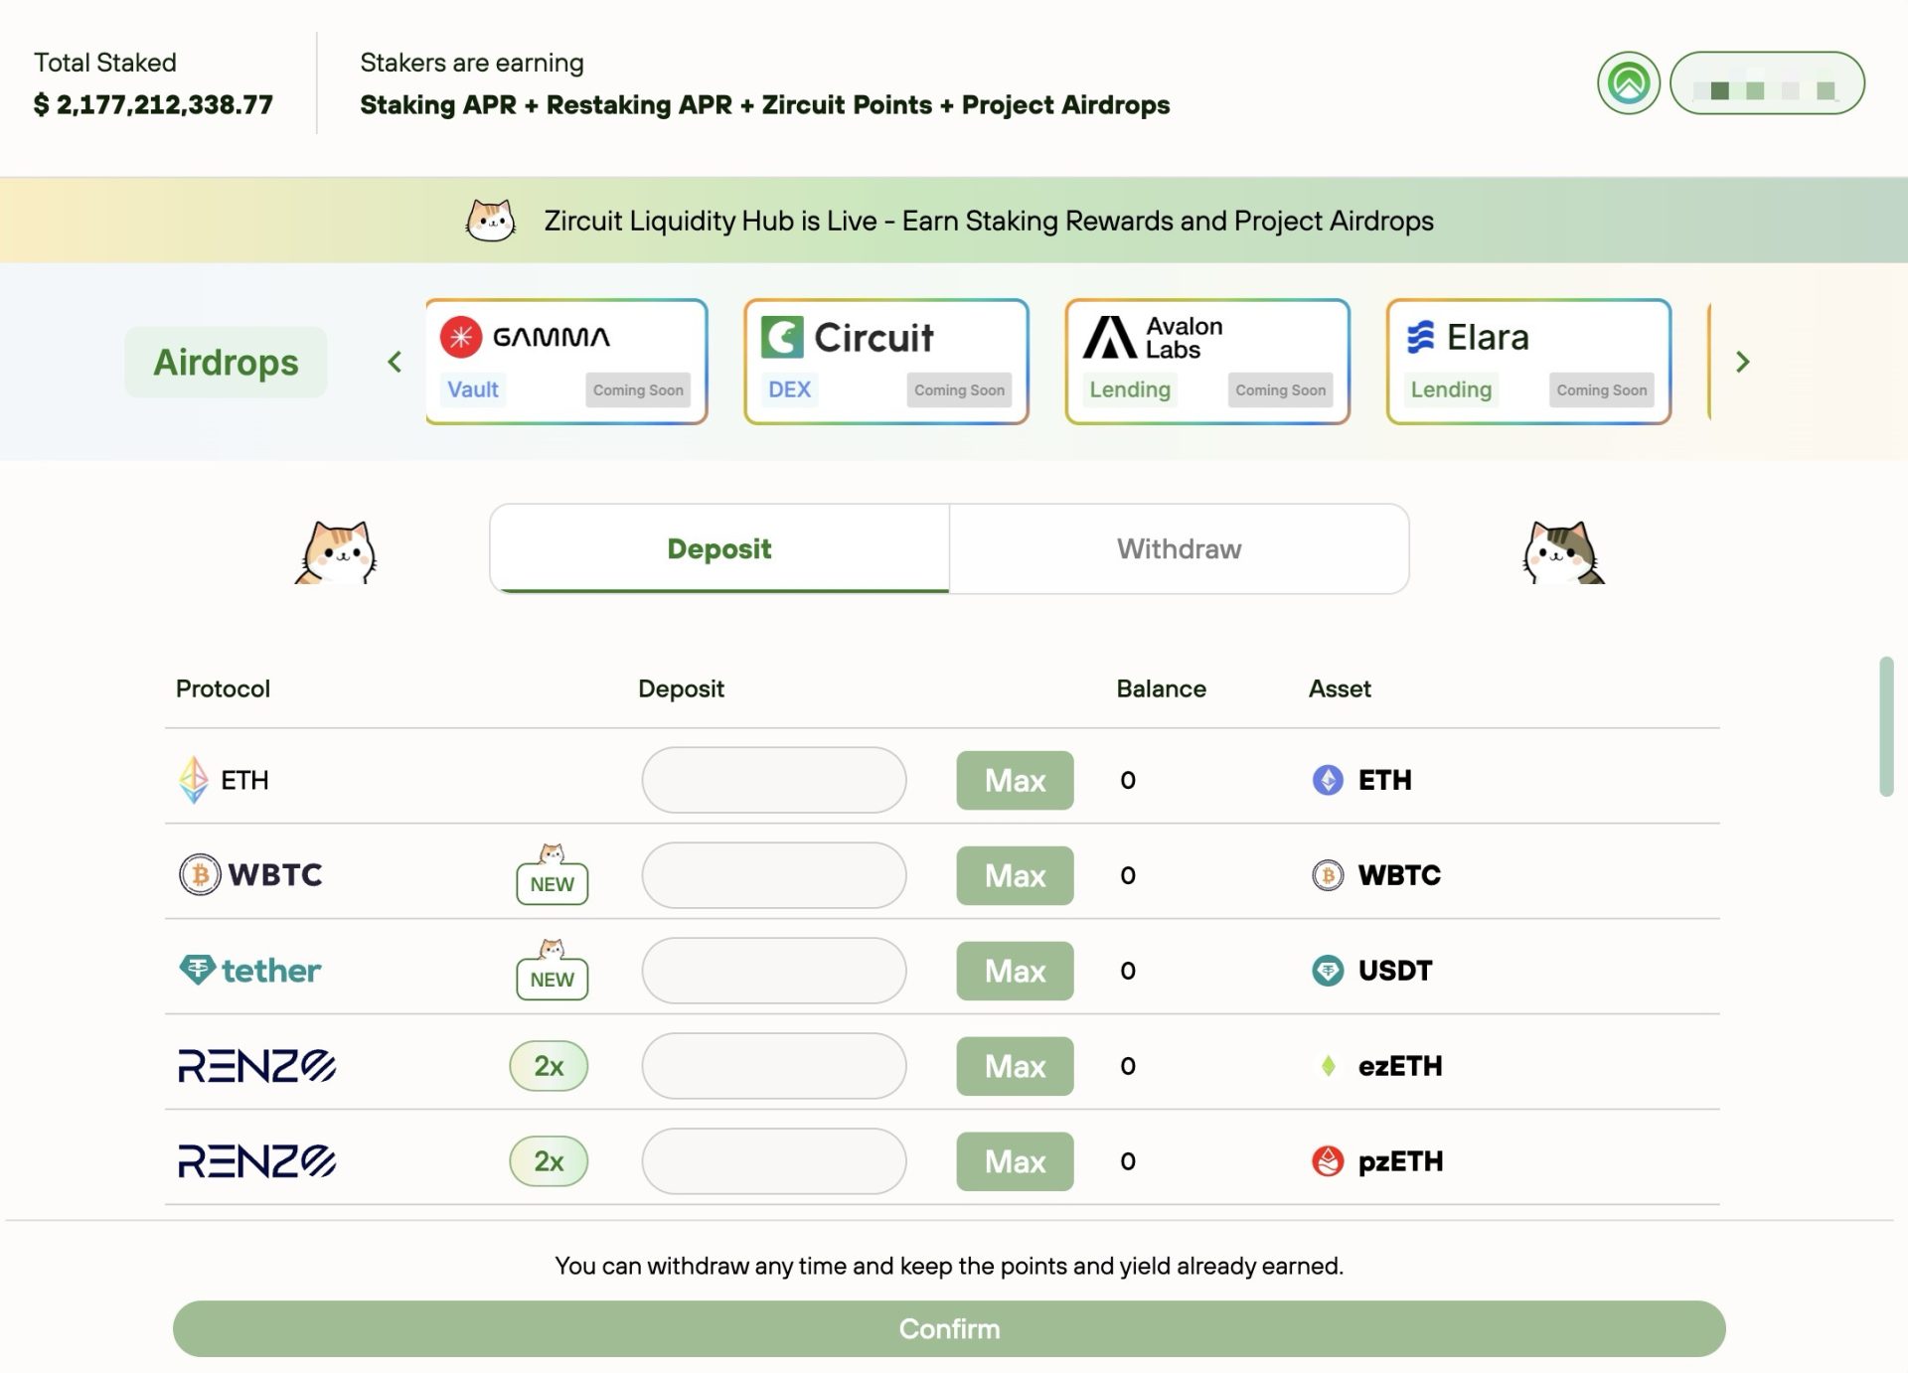Click the asset list vertical scrollbar
This screenshot has height=1373, width=1908.
coord(1885,726)
